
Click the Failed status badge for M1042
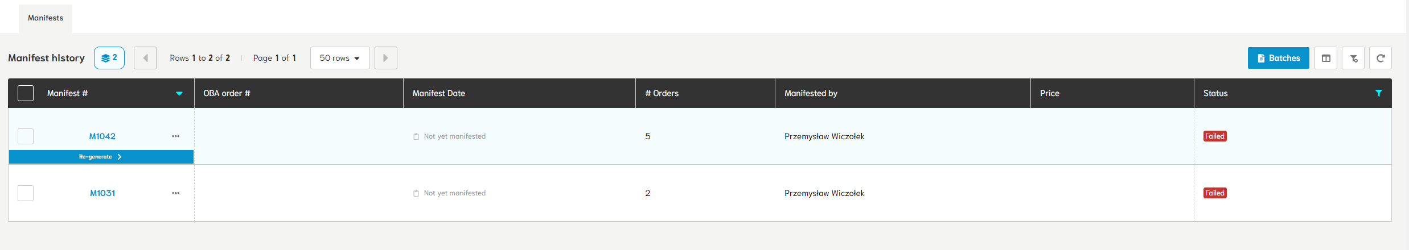coord(1215,136)
